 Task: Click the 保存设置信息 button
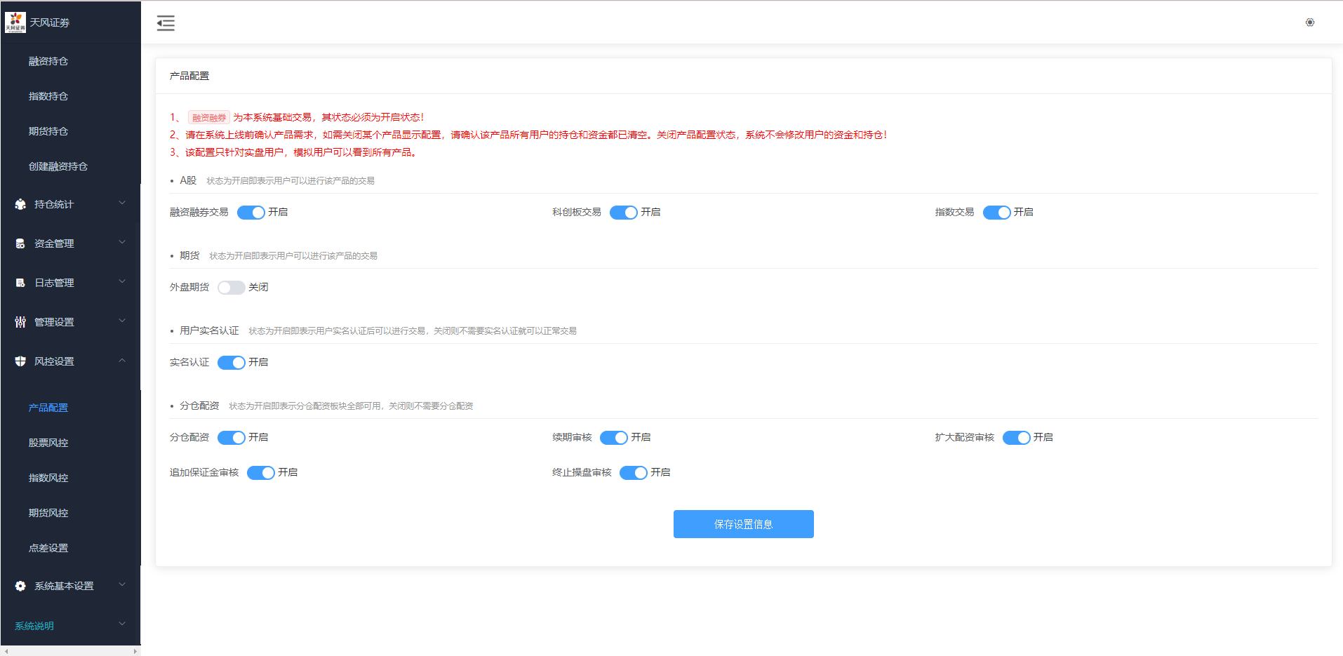(743, 523)
